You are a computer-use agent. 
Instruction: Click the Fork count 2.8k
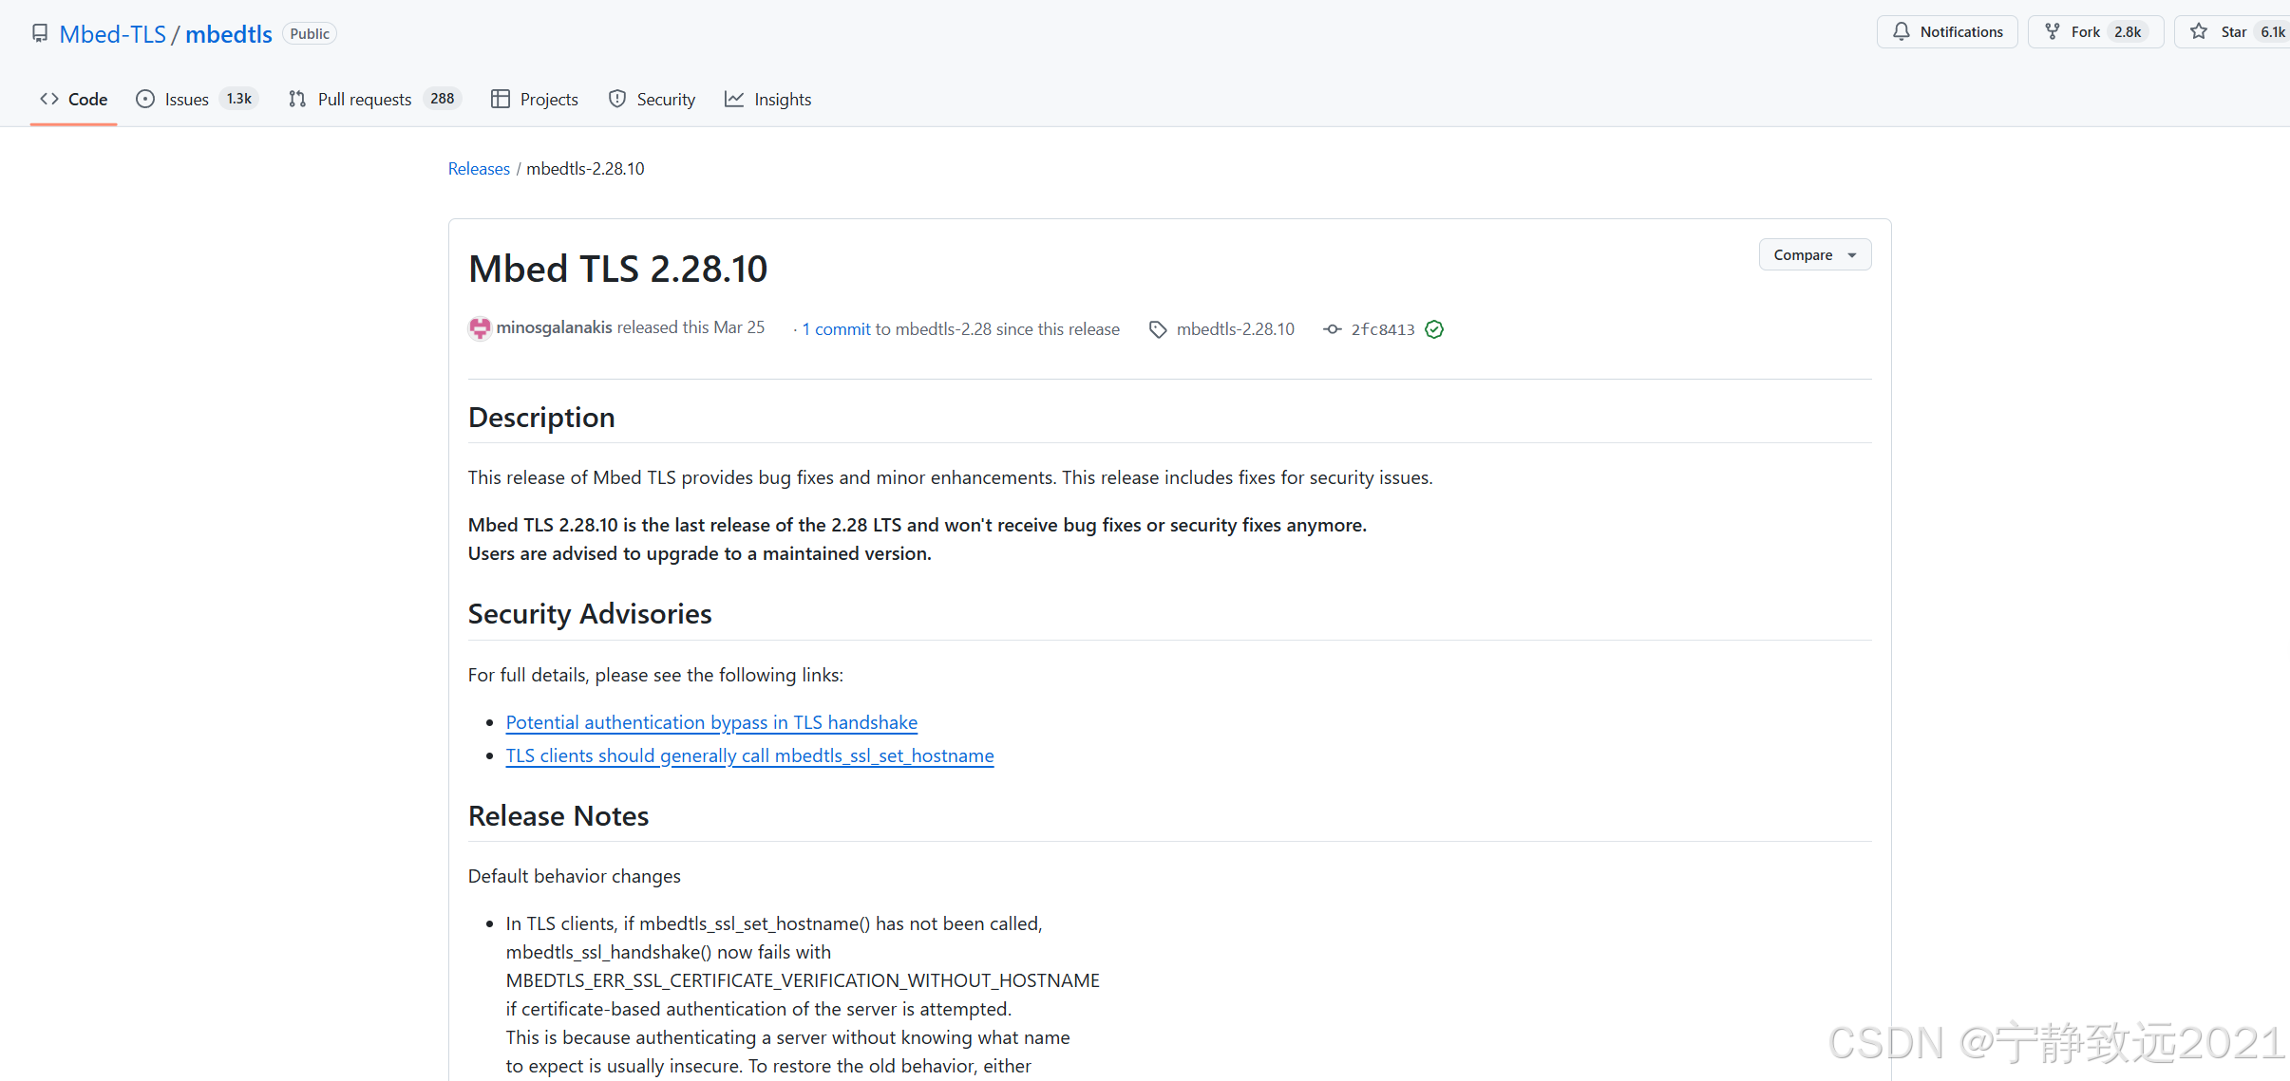point(2128,32)
